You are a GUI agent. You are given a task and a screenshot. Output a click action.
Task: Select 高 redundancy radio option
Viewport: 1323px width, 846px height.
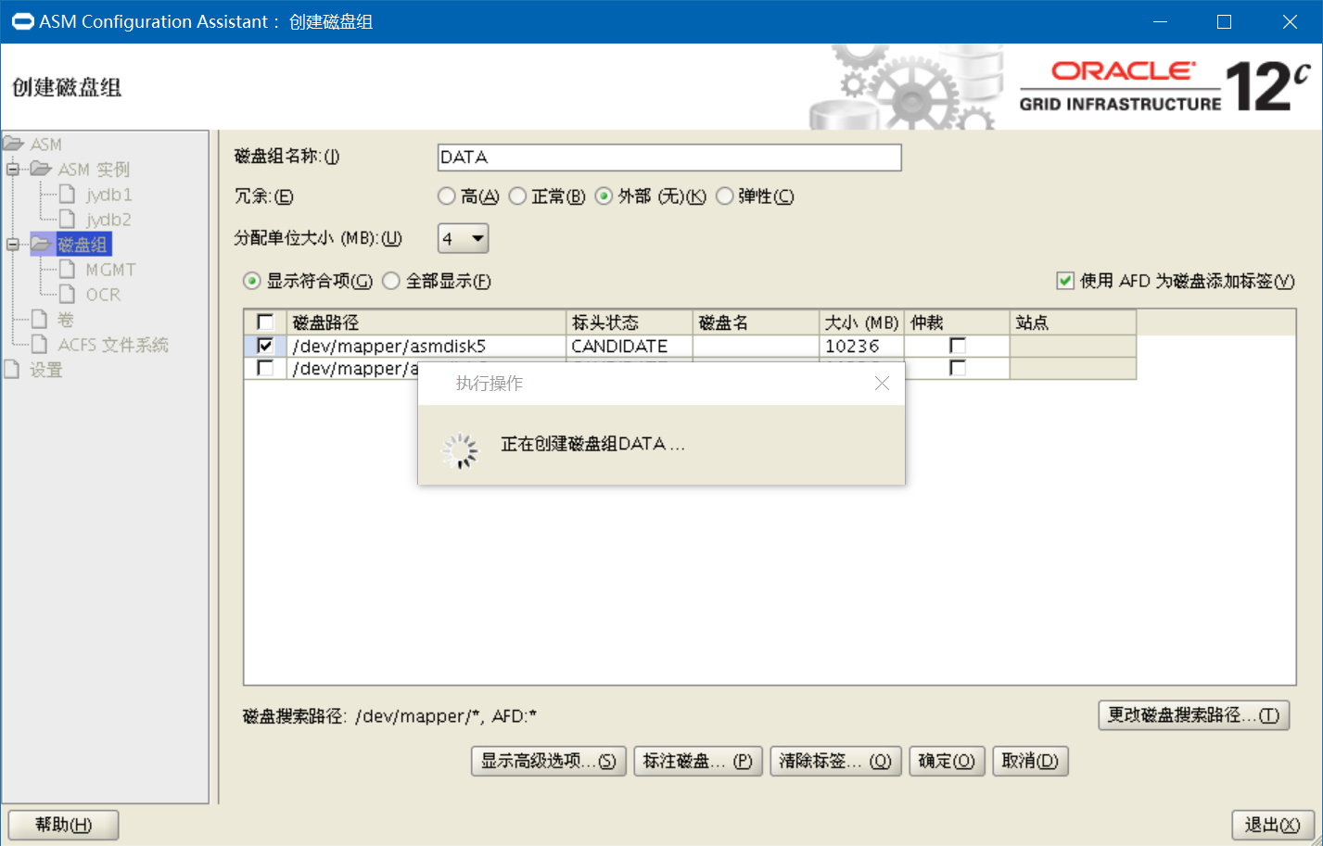pyautogui.click(x=447, y=196)
